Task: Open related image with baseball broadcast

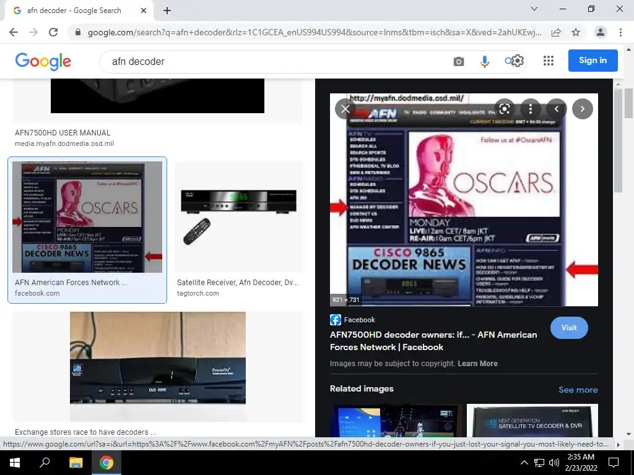Action: click(x=396, y=421)
